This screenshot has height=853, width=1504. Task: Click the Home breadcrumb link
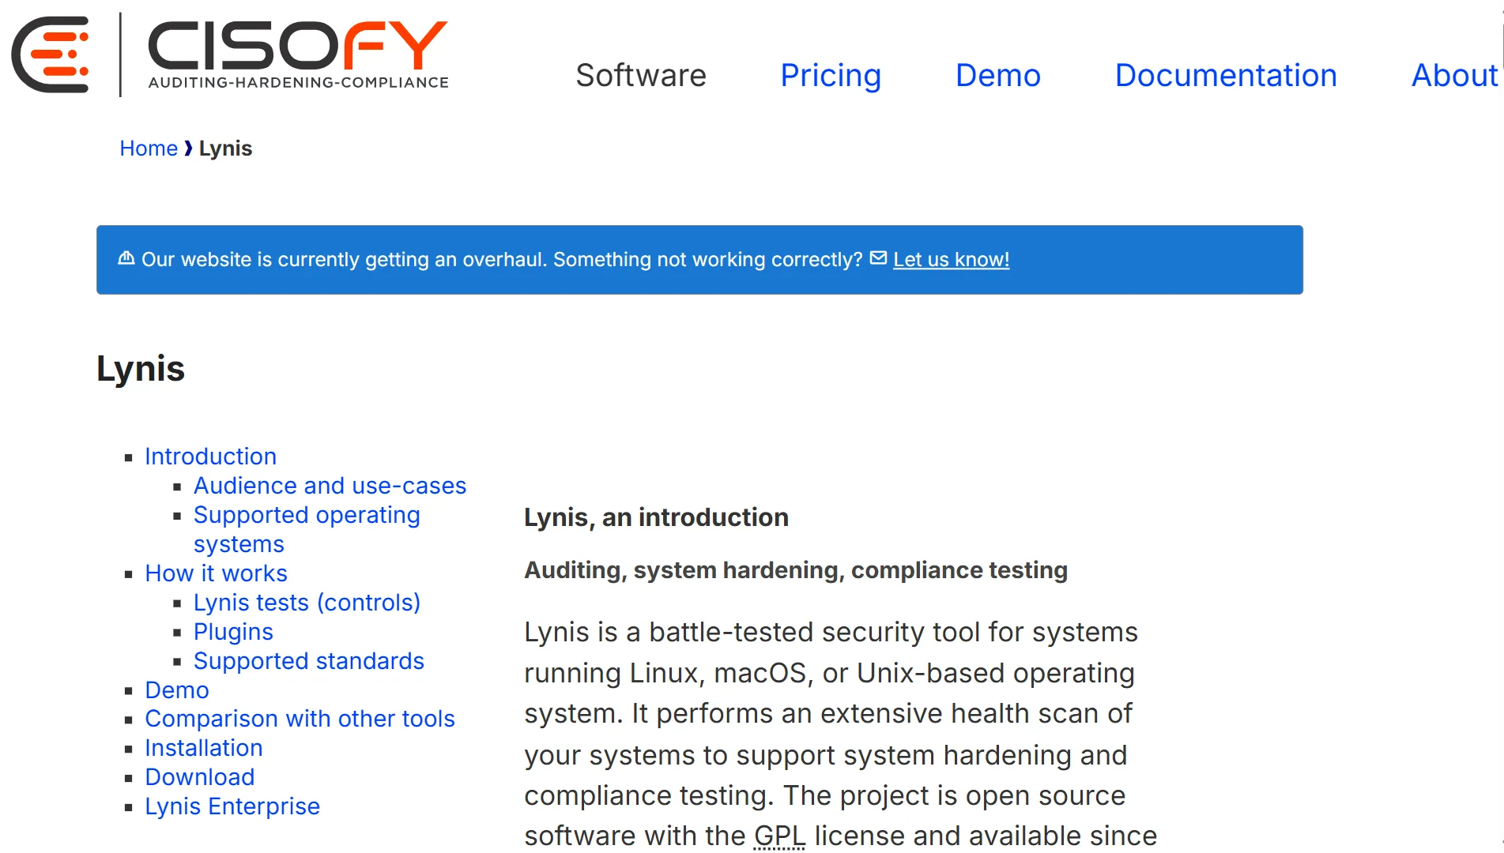coord(149,148)
